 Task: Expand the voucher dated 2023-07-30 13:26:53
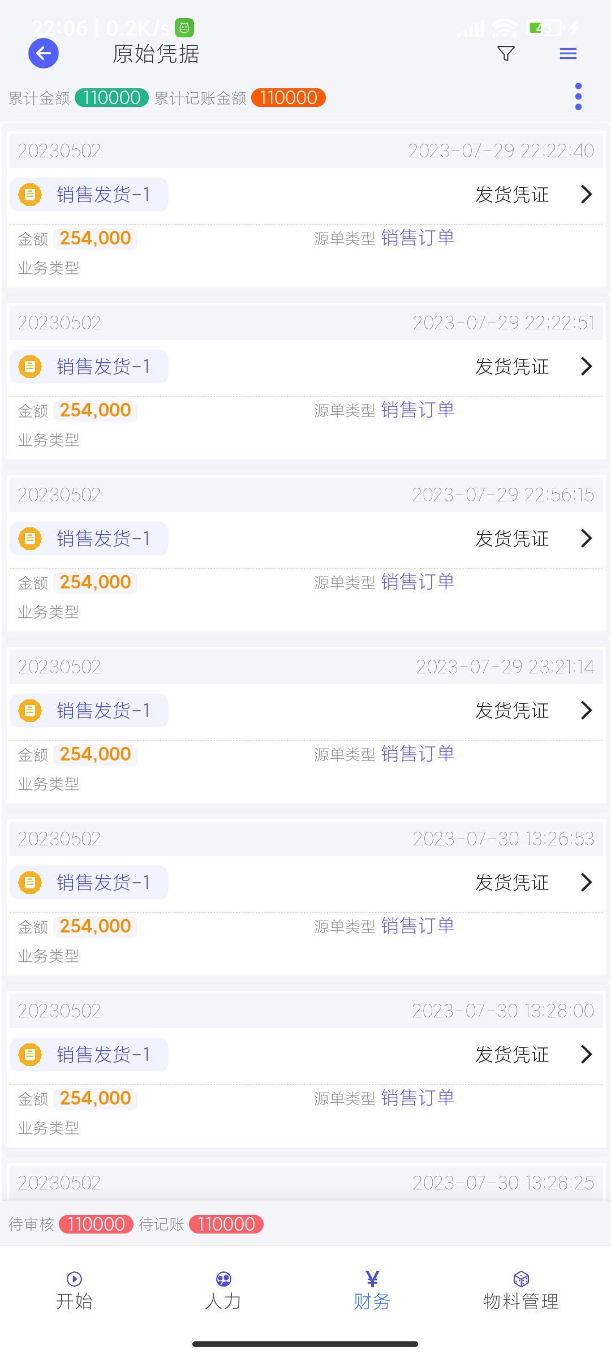587,883
